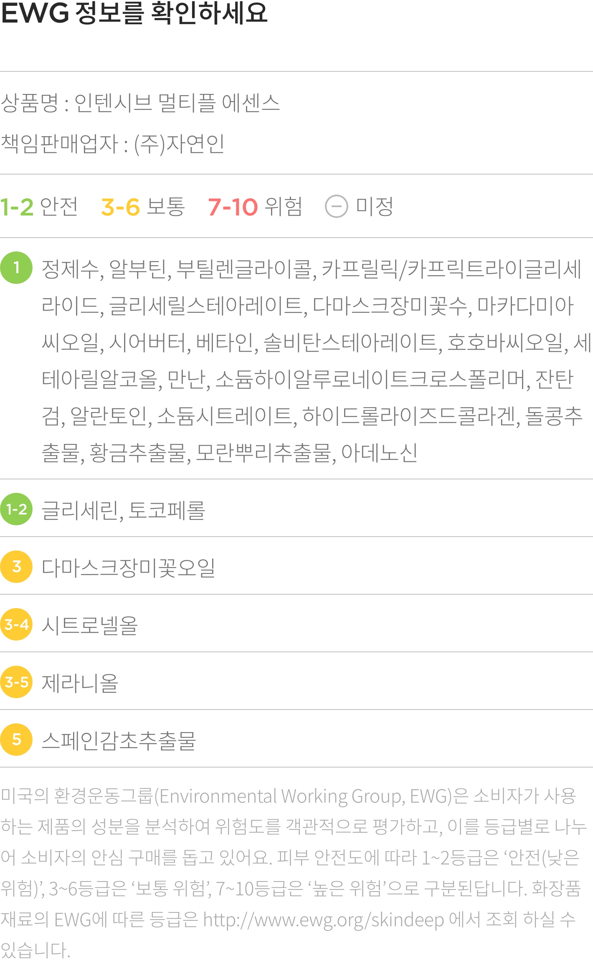This screenshot has width=593, height=963.
Task: Click the green 1-2 grade badge
Action: tap(16, 509)
